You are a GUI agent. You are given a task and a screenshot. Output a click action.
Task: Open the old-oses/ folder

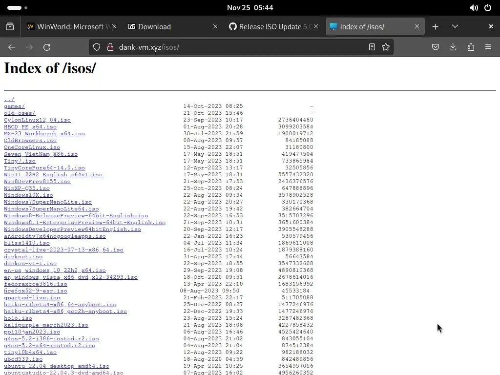(x=20, y=113)
